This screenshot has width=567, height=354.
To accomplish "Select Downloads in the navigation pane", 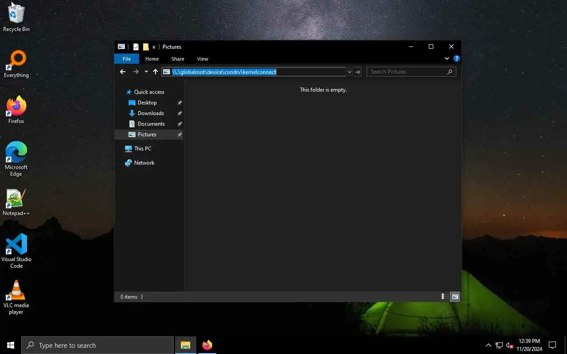I will coord(151,113).
